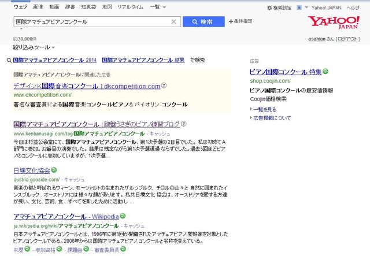Click the shop.coojin.com/ green URL
The height and width of the screenshot is (256, 370).
point(270,81)
